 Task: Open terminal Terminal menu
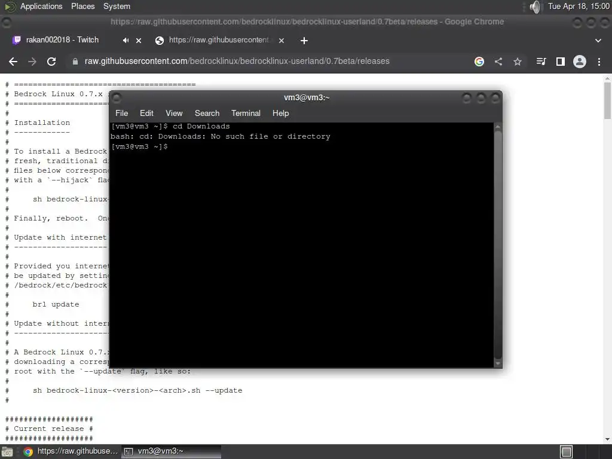[x=246, y=113]
